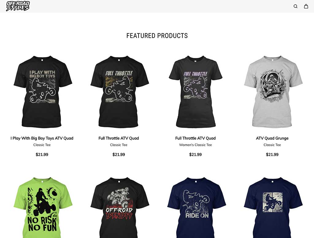Open the I Play With Big Boy Toys ATV Quad title link
The width and height of the screenshot is (314, 238).
coord(42,138)
